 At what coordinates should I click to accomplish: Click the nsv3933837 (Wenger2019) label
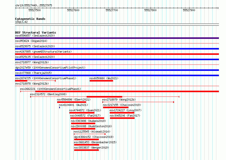point(91,148)
